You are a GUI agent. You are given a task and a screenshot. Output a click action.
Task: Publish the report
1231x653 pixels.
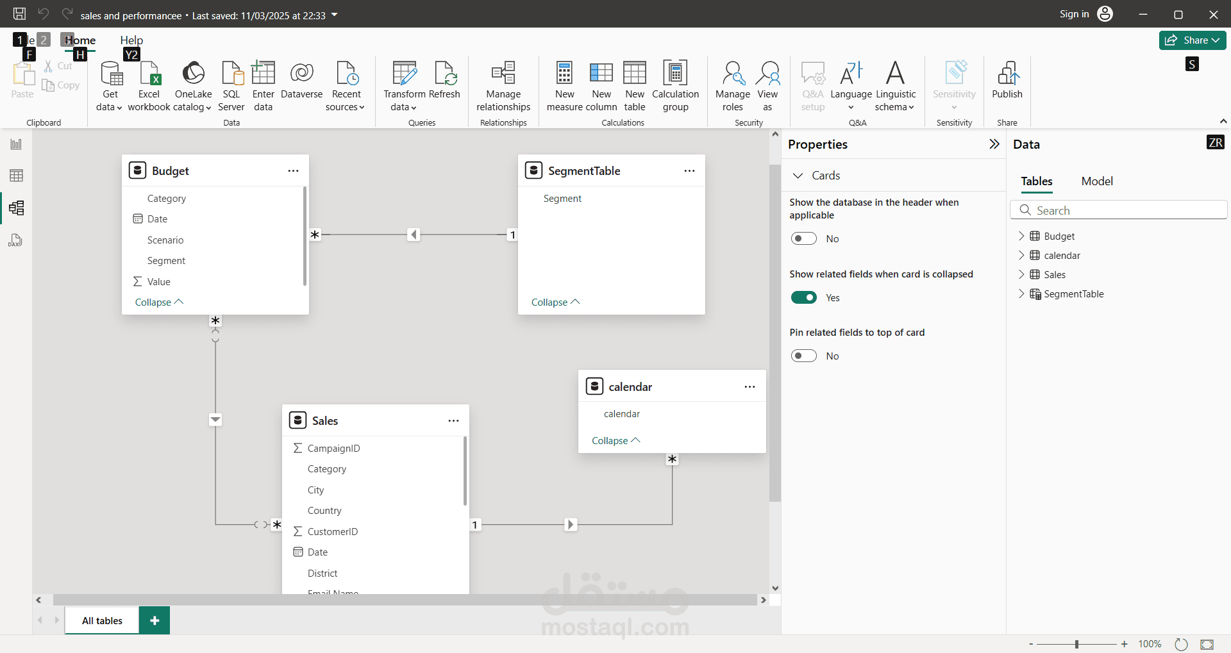(1007, 81)
